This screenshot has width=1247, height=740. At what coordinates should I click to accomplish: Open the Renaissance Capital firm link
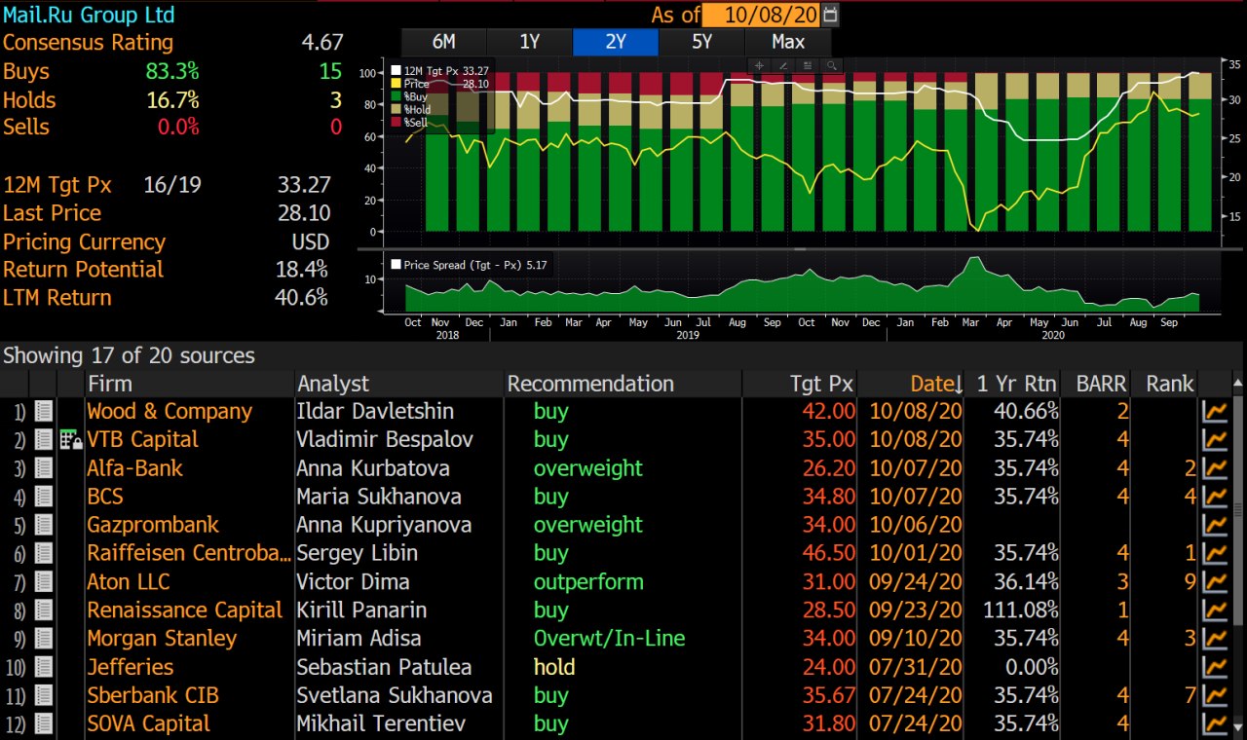(185, 610)
